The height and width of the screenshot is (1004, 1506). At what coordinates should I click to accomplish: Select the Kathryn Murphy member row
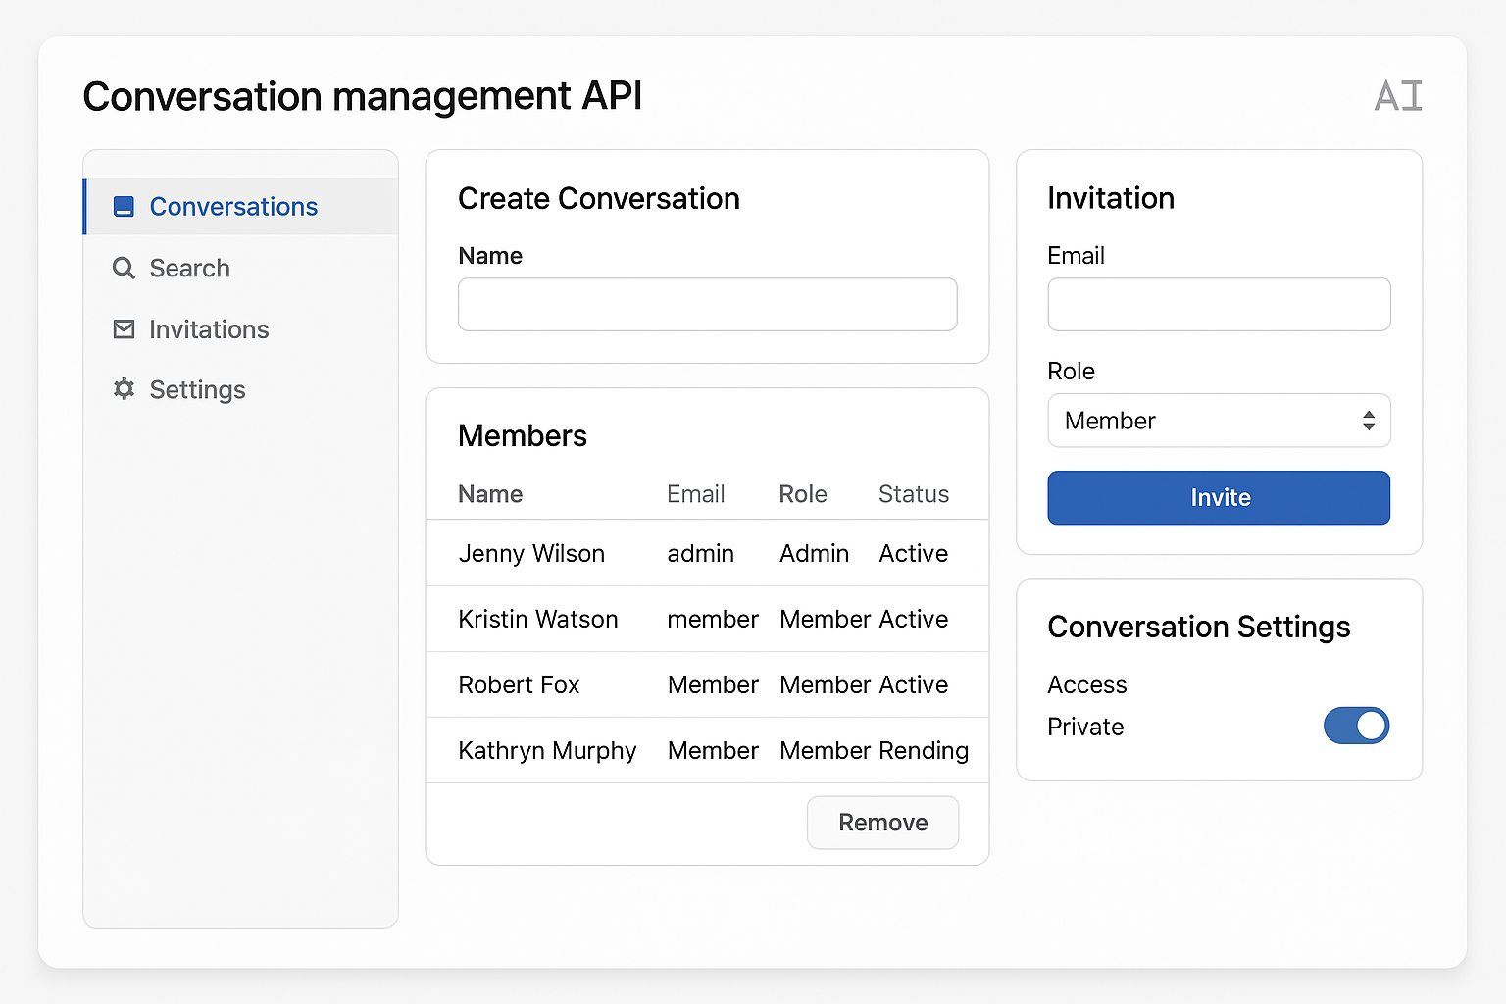tap(706, 751)
